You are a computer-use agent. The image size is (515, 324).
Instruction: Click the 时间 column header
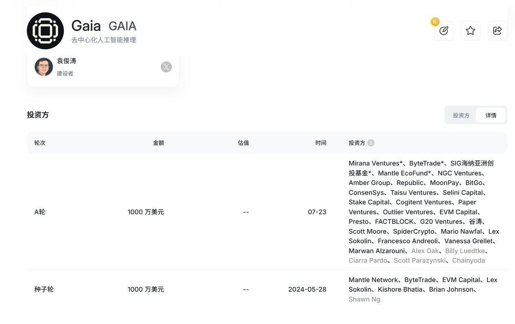pos(321,143)
